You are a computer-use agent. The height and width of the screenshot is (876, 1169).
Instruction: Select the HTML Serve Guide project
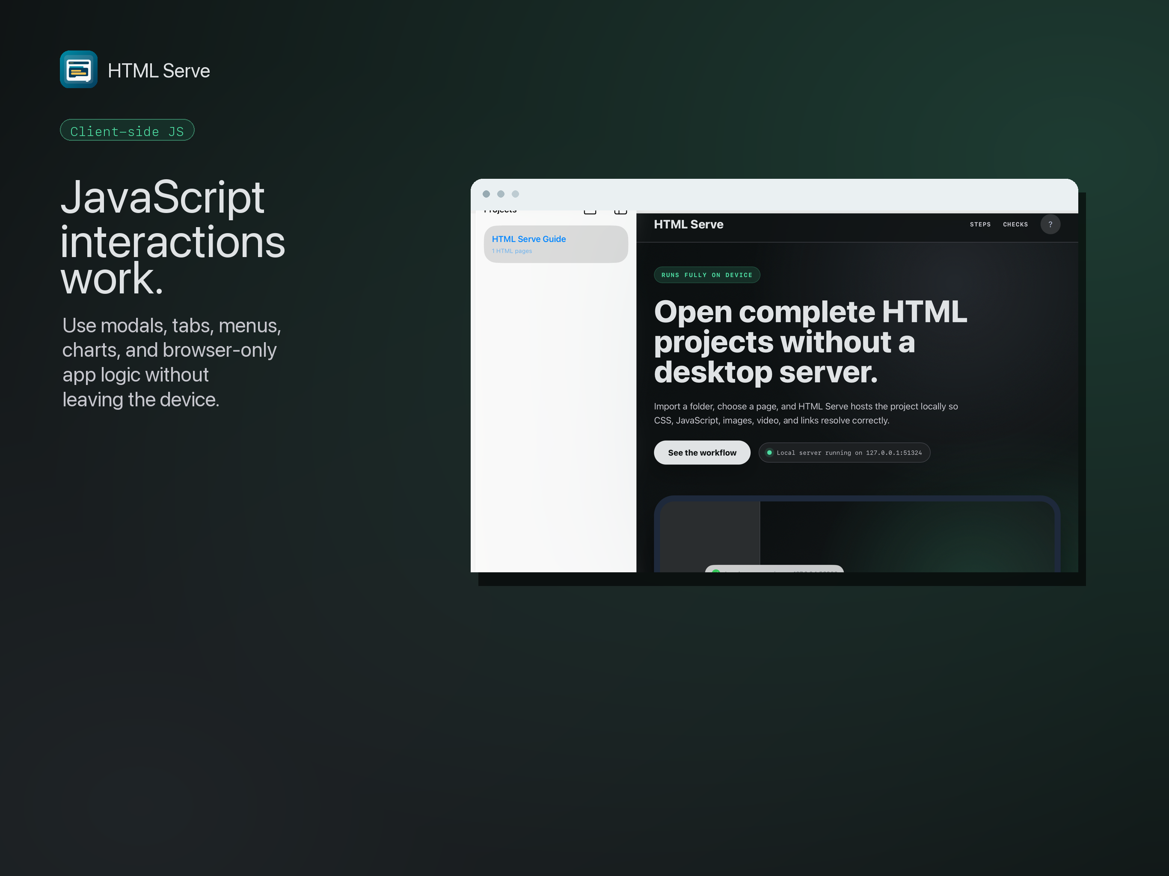point(556,244)
